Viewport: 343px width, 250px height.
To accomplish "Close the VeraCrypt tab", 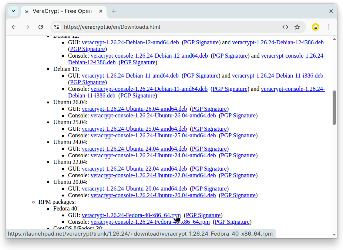I will 101,11.
